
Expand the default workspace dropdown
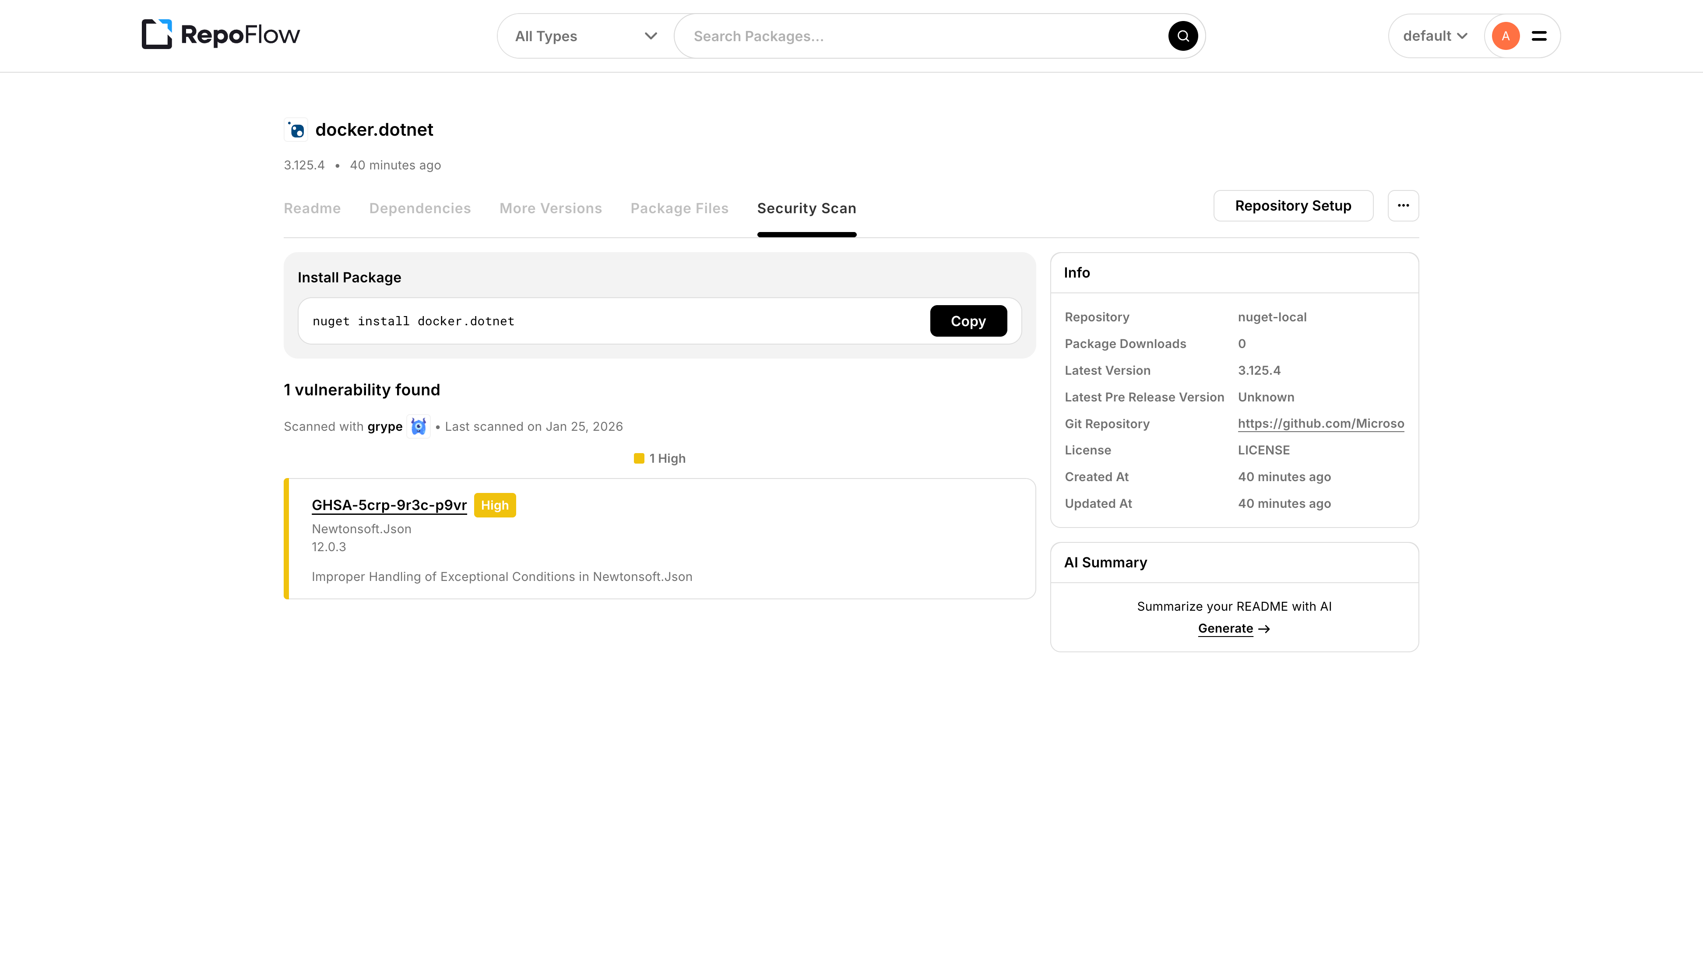(x=1435, y=36)
